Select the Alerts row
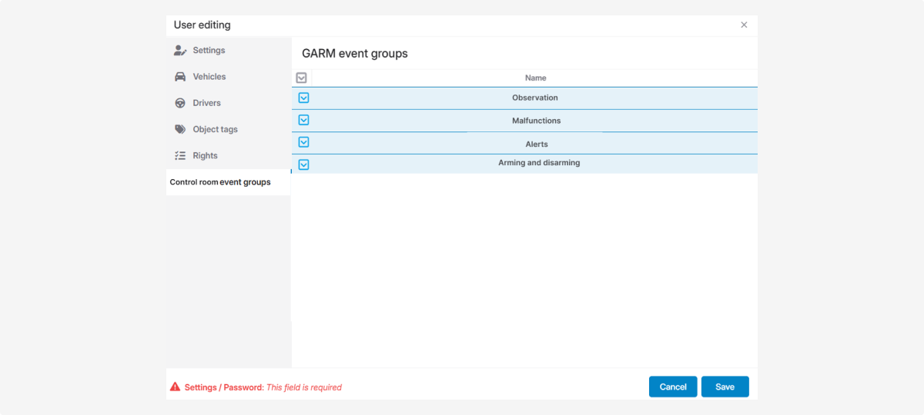 [537, 144]
